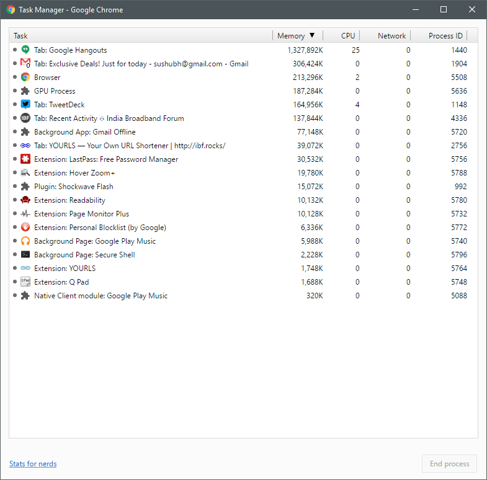The image size is (487, 480).
Task: Click the Personal Blocklist extension icon
Action: pyautogui.click(x=25, y=228)
